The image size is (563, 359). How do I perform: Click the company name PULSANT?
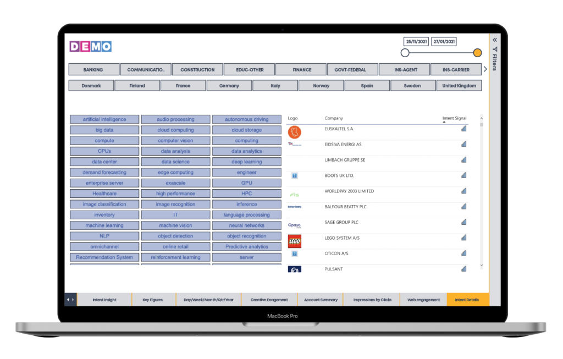(x=334, y=269)
